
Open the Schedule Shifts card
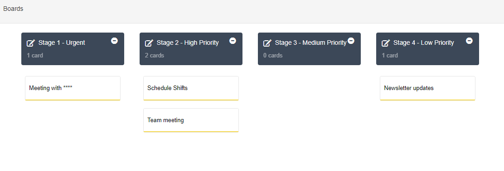[191, 88]
